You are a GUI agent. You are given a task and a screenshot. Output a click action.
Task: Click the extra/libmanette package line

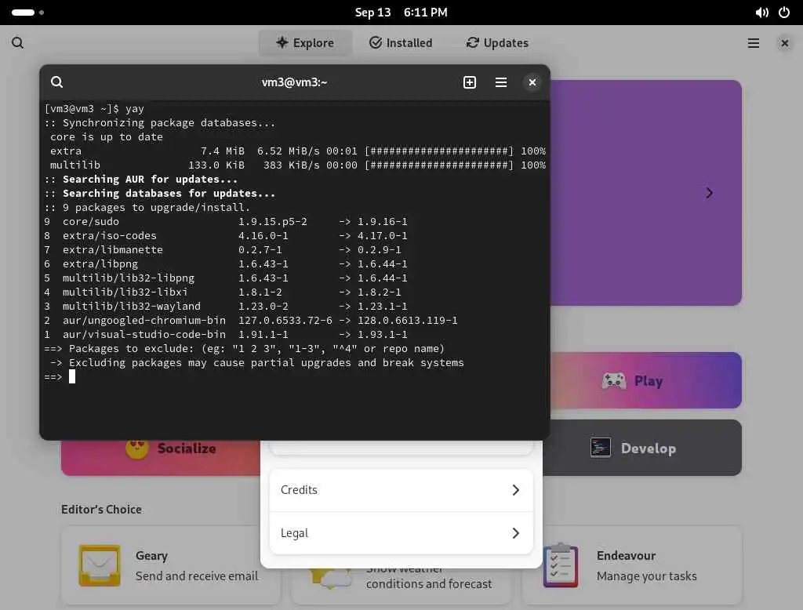click(223, 250)
